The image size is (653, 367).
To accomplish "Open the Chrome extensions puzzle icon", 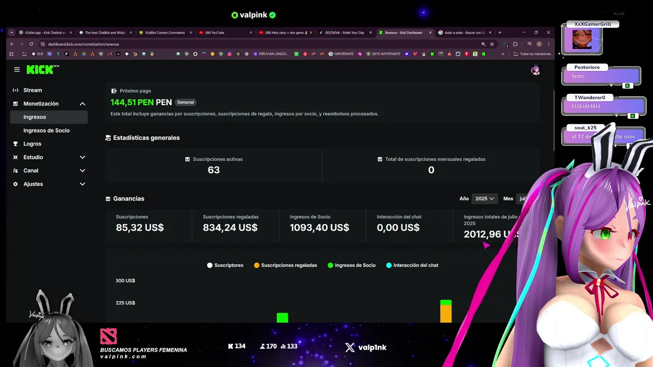I will point(515,44).
